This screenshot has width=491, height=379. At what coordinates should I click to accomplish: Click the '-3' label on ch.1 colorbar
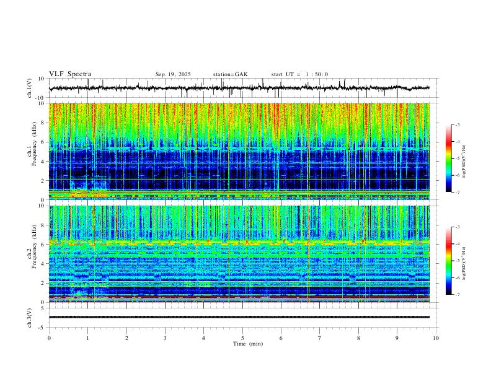[x=458, y=124]
